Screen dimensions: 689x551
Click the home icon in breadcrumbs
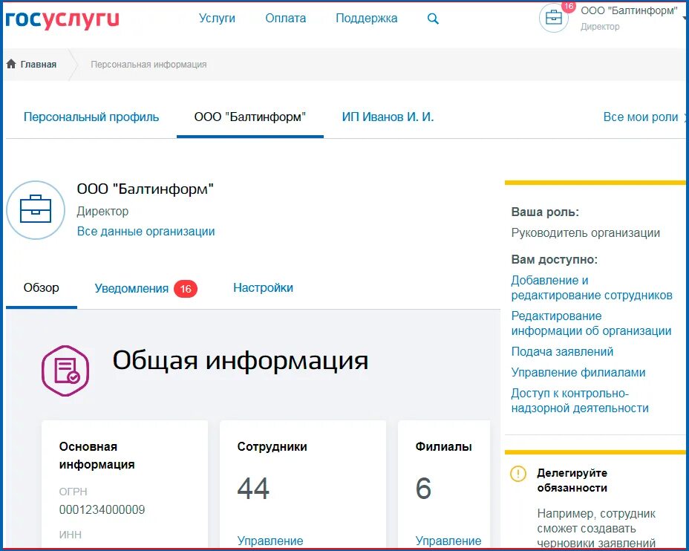pos(11,64)
